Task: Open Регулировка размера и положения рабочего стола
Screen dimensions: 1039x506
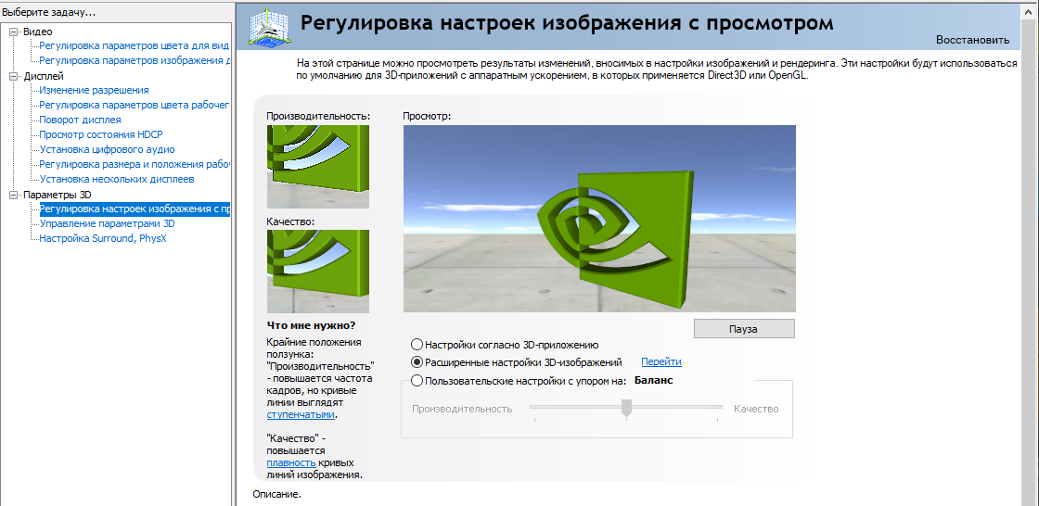Action: (135, 164)
